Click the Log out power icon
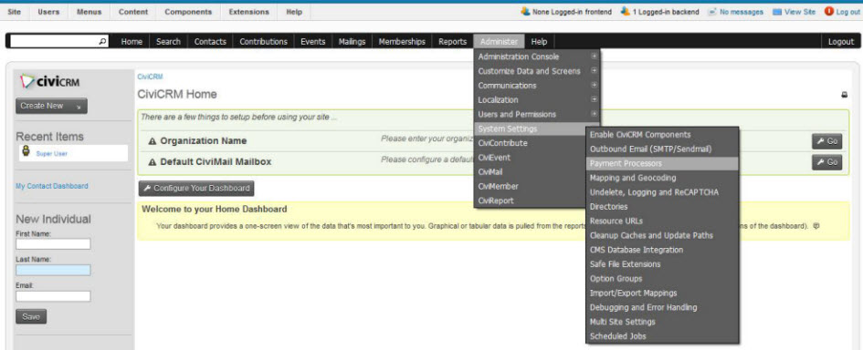This screenshot has width=863, height=350. pyautogui.click(x=828, y=11)
